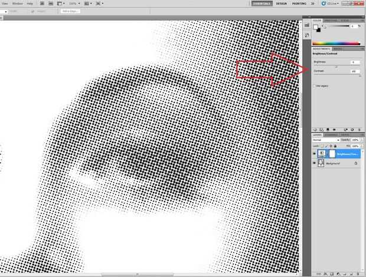Switch to the Painting workspace
Image resolution: width=366 pixels, height=277 pixels.
299,4
